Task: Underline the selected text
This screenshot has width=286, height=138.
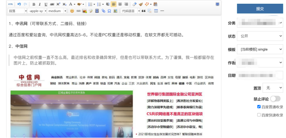Action: (x=46, y=4)
